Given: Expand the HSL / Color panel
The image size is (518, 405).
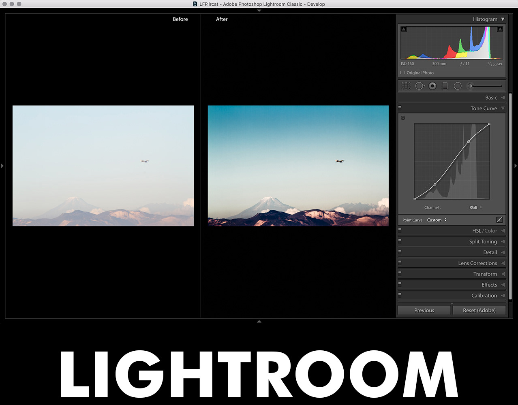Looking at the screenshot, I should pos(503,231).
